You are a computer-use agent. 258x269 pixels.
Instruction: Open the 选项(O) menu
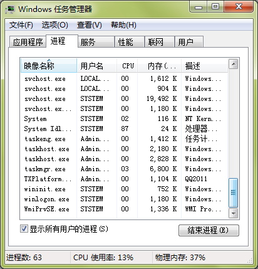point(54,25)
